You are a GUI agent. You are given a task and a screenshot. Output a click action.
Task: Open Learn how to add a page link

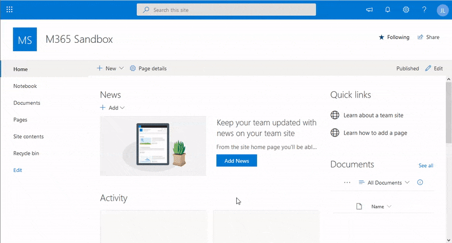click(375, 133)
